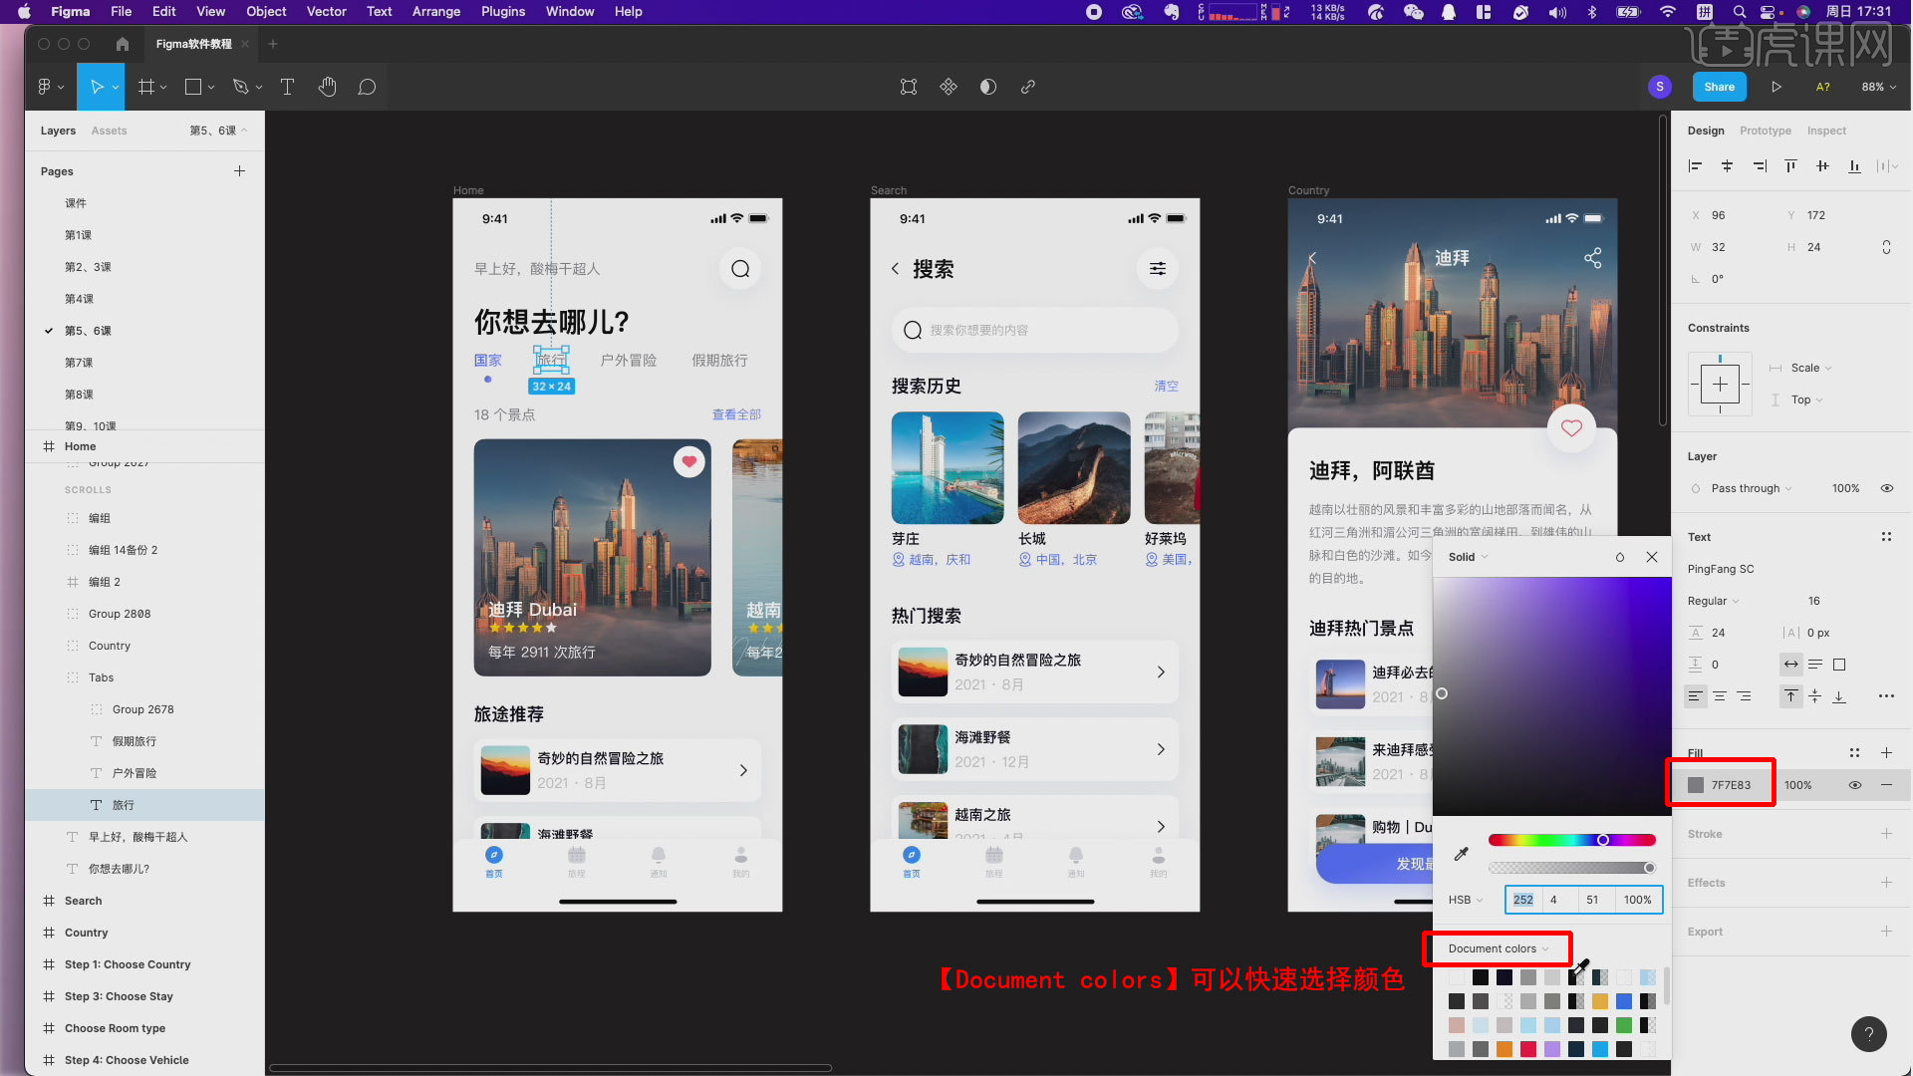Select the Move tool in toolbar

pyautogui.click(x=97, y=87)
